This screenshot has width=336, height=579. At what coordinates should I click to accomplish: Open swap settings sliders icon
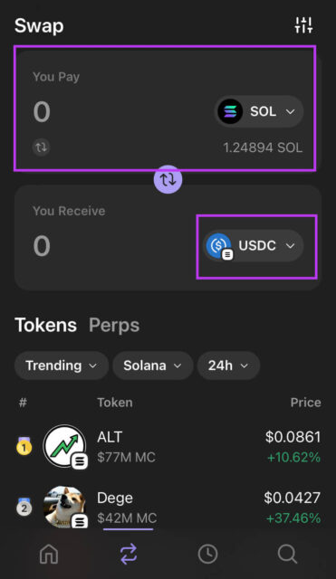[x=303, y=25]
